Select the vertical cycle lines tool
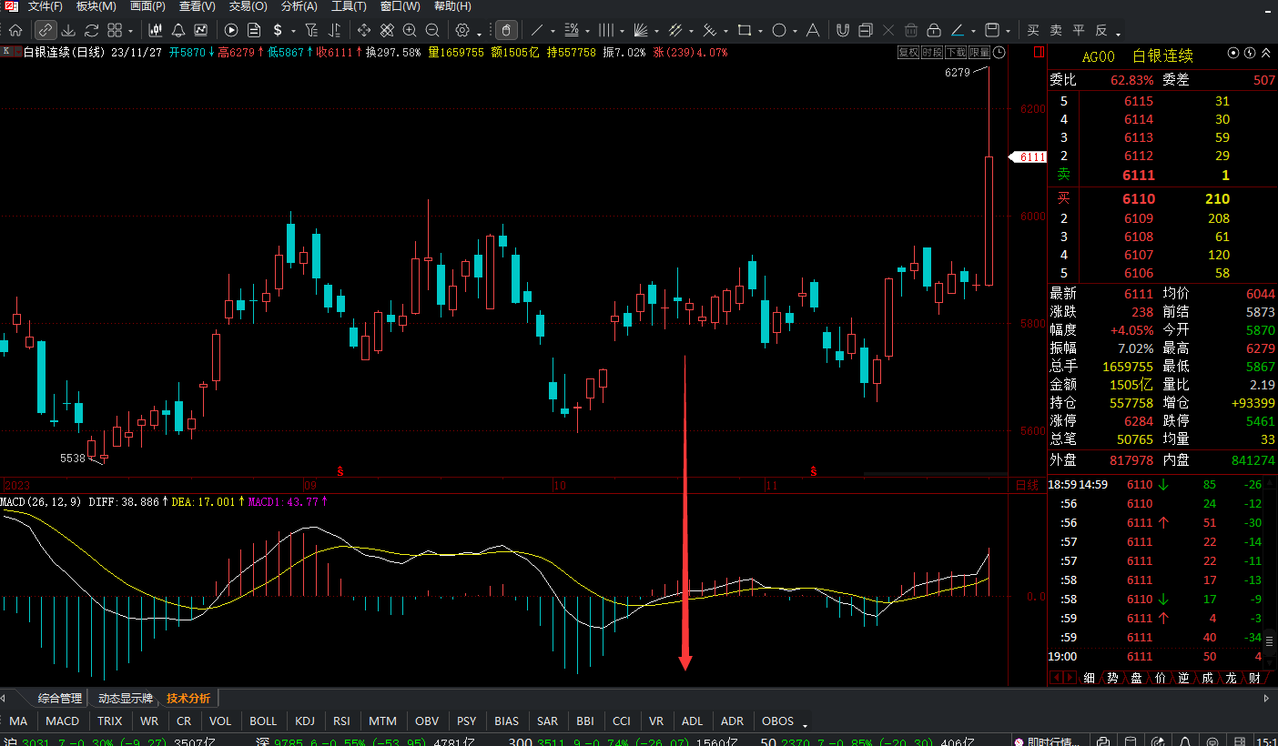Viewport: 1278px width, 746px height. [605, 30]
